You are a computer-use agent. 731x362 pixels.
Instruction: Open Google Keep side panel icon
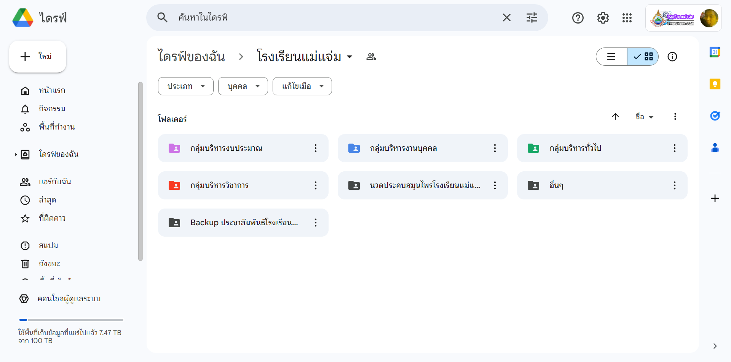715,84
